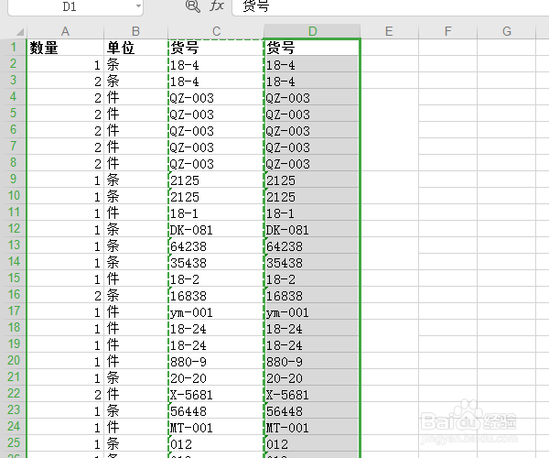Click cell C17 with ym-001
The width and height of the screenshot is (549, 458).
(x=216, y=311)
